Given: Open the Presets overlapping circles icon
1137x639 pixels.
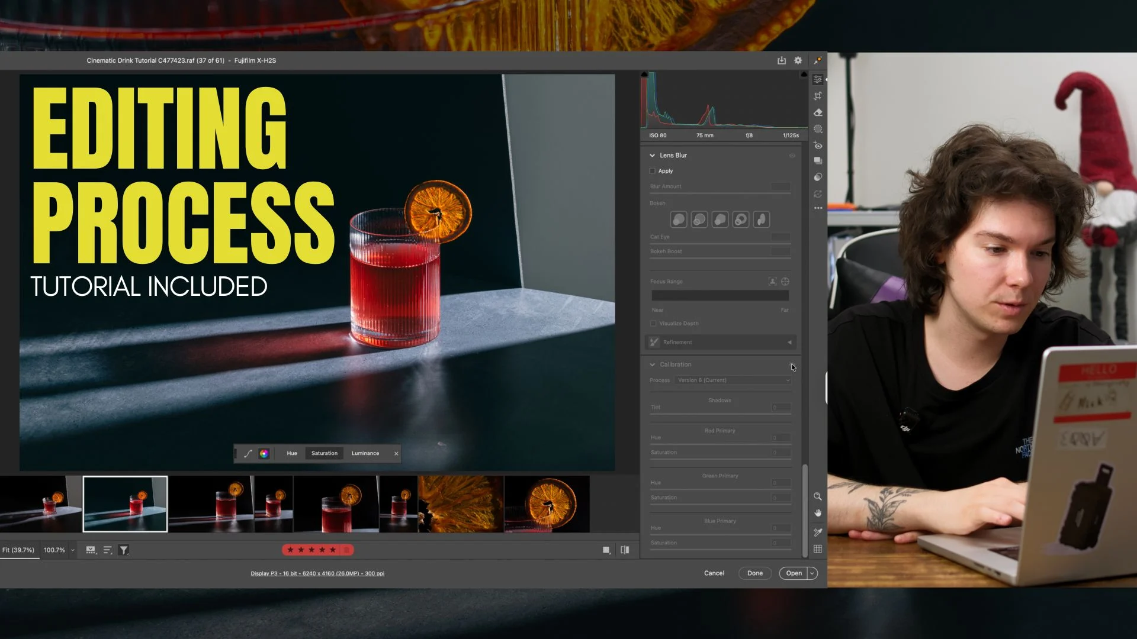Looking at the screenshot, I should pyautogui.click(x=818, y=177).
